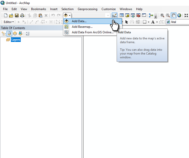The width and height of the screenshot is (189, 158).
Task: Open the Search window icon
Action: click(133, 15)
